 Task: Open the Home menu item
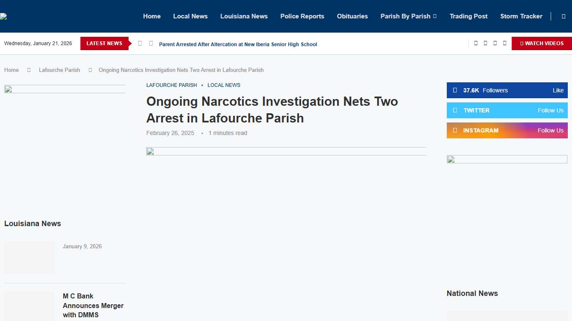152,16
